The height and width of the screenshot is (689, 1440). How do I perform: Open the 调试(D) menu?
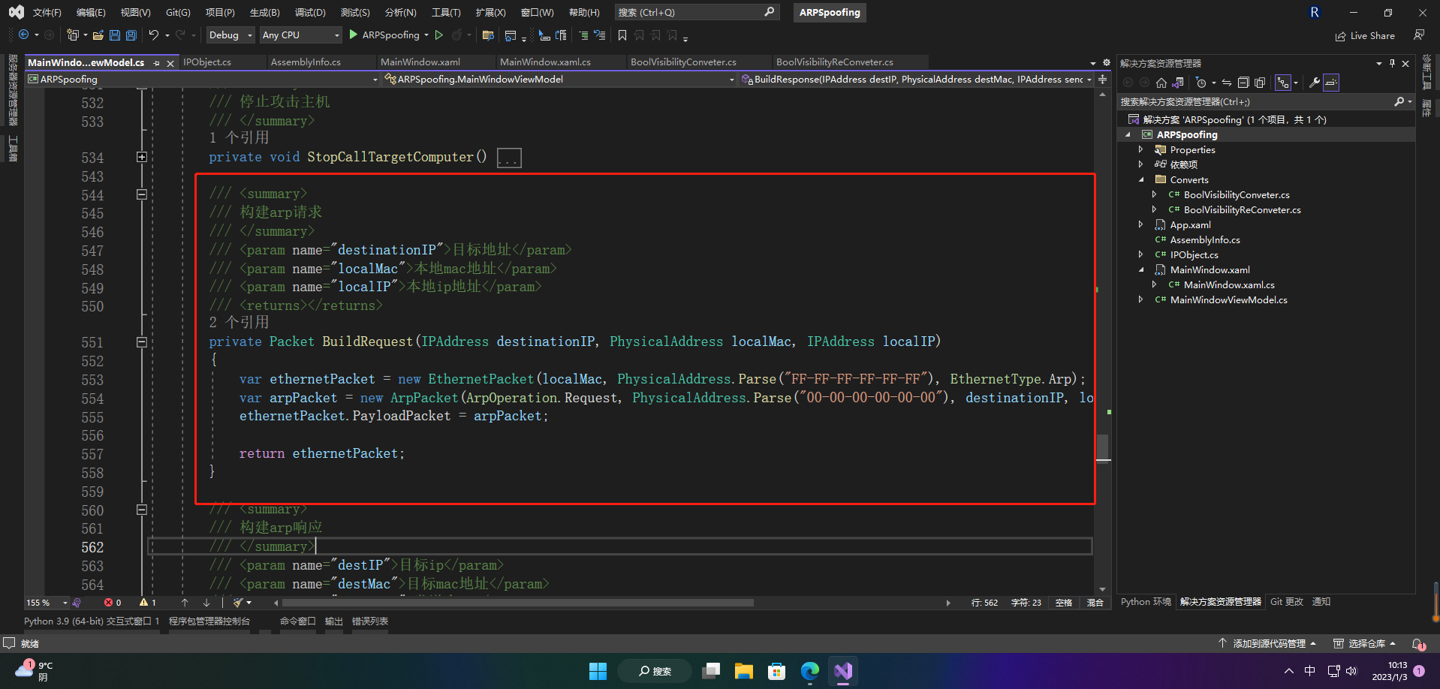[310, 13]
